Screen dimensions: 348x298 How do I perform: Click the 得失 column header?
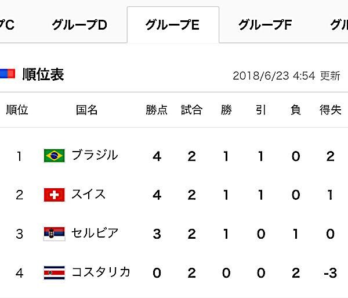(x=330, y=110)
